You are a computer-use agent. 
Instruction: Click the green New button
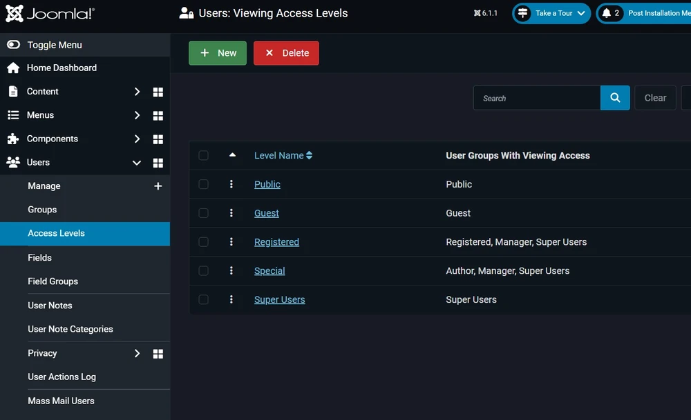(x=218, y=53)
